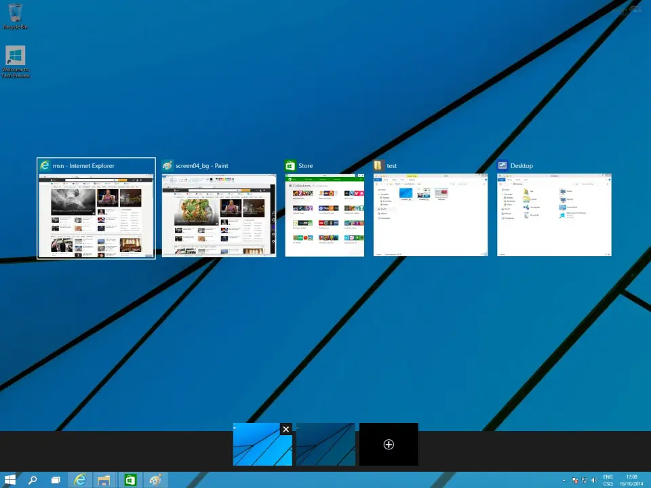Select the Desktop explorer window preview
Screen dimensions: 651x488
pyautogui.click(x=554, y=215)
